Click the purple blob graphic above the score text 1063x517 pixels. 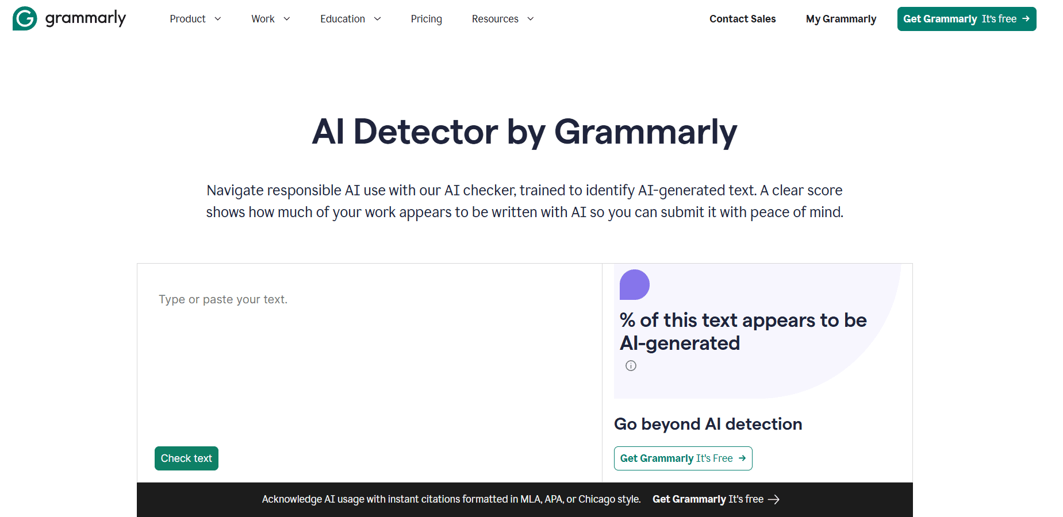coord(634,284)
